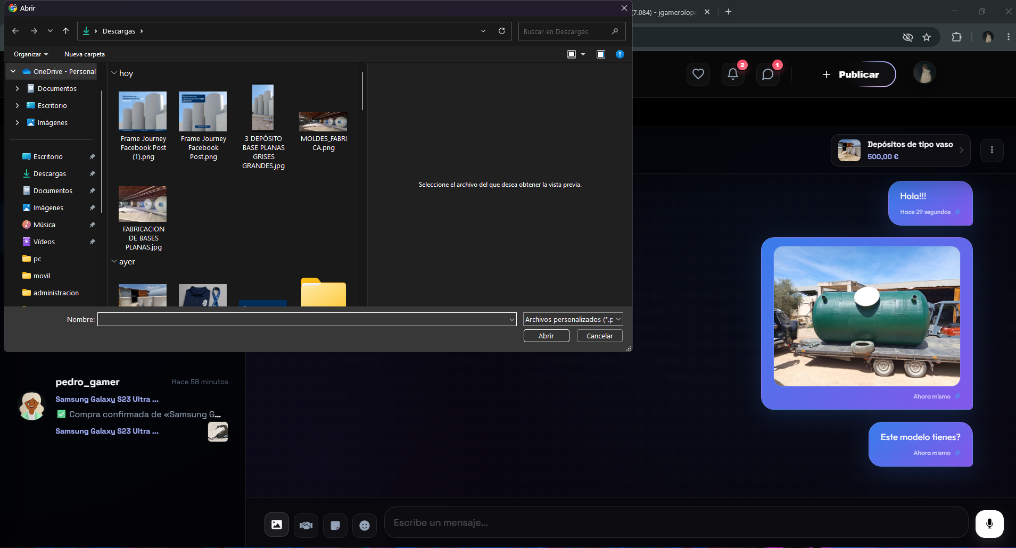Open the sticker icon in chat bar
This screenshot has width=1016, height=548.
click(x=335, y=525)
